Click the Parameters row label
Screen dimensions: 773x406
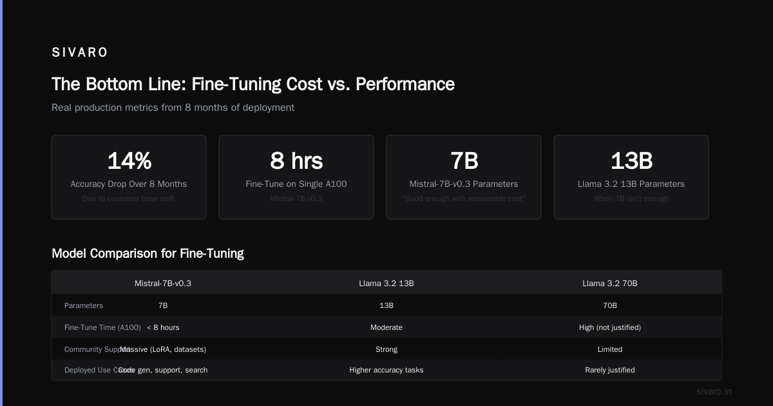point(84,305)
